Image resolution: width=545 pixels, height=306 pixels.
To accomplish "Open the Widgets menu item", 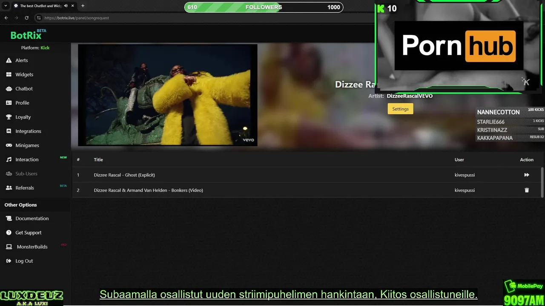I will tap(24, 74).
